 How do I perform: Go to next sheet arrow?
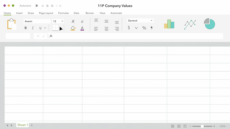coord(11,125)
